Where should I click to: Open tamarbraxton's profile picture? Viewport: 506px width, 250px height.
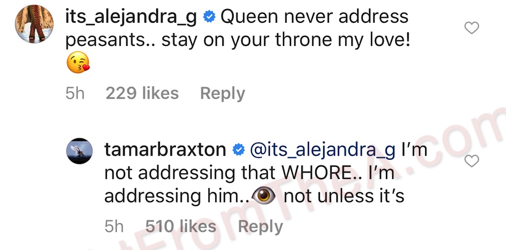click(79, 150)
